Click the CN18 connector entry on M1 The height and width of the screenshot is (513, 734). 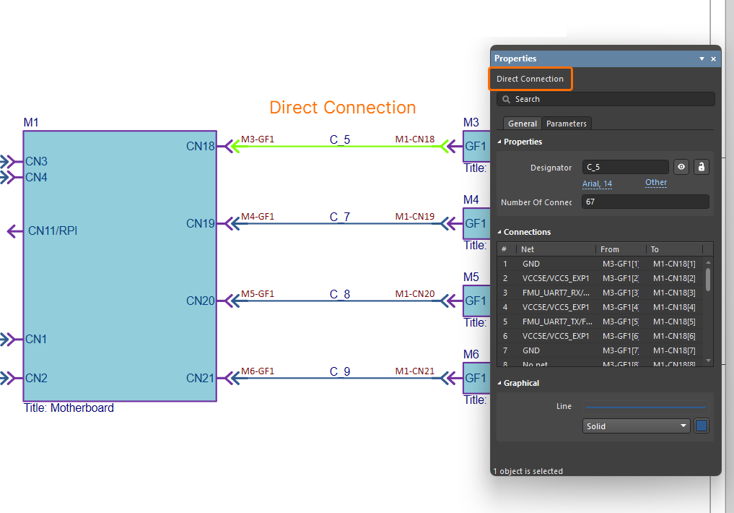200,147
